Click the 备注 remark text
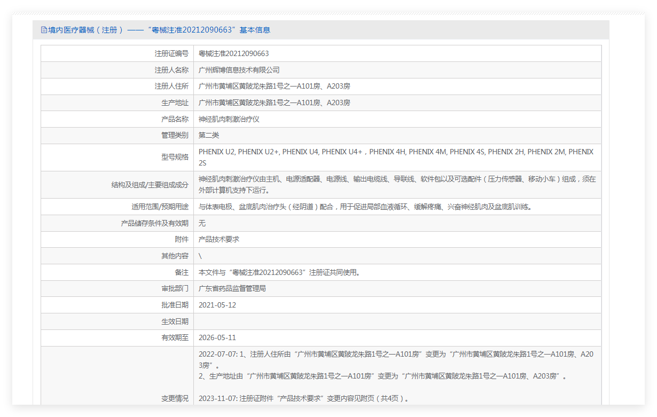Image resolution: width=657 pixels, height=417 pixels. pos(279,272)
